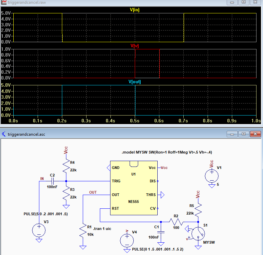
Task: Click the Vcc label above R4
Action: click(66, 150)
